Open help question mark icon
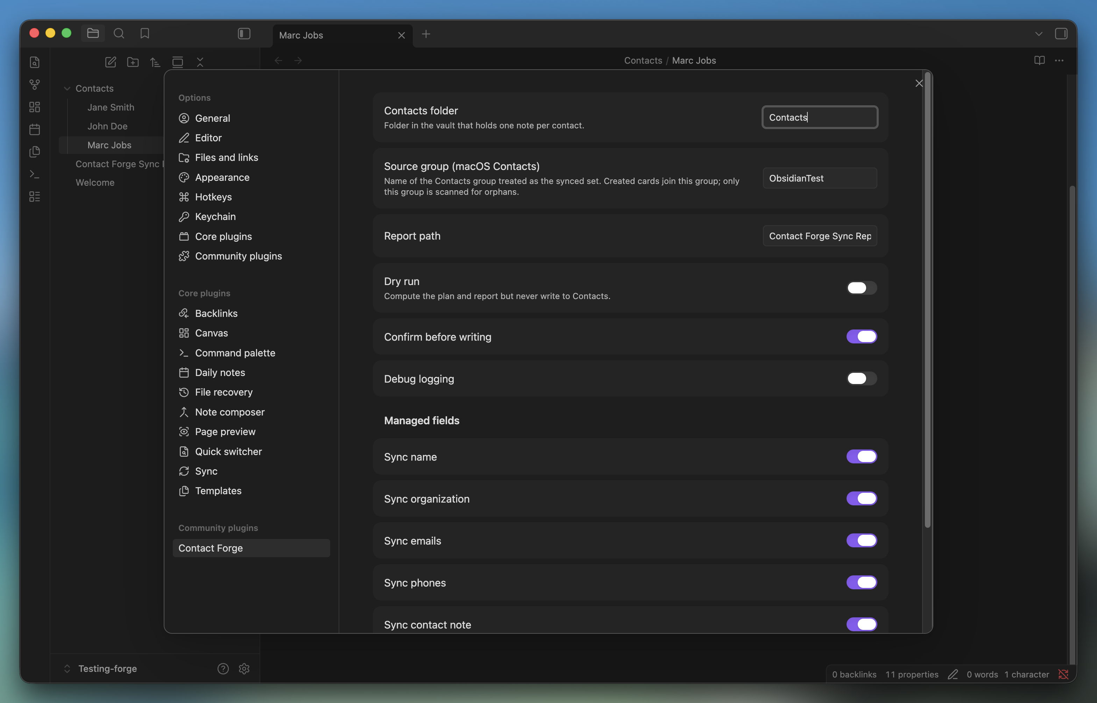This screenshot has width=1097, height=703. tap(223, 669)
